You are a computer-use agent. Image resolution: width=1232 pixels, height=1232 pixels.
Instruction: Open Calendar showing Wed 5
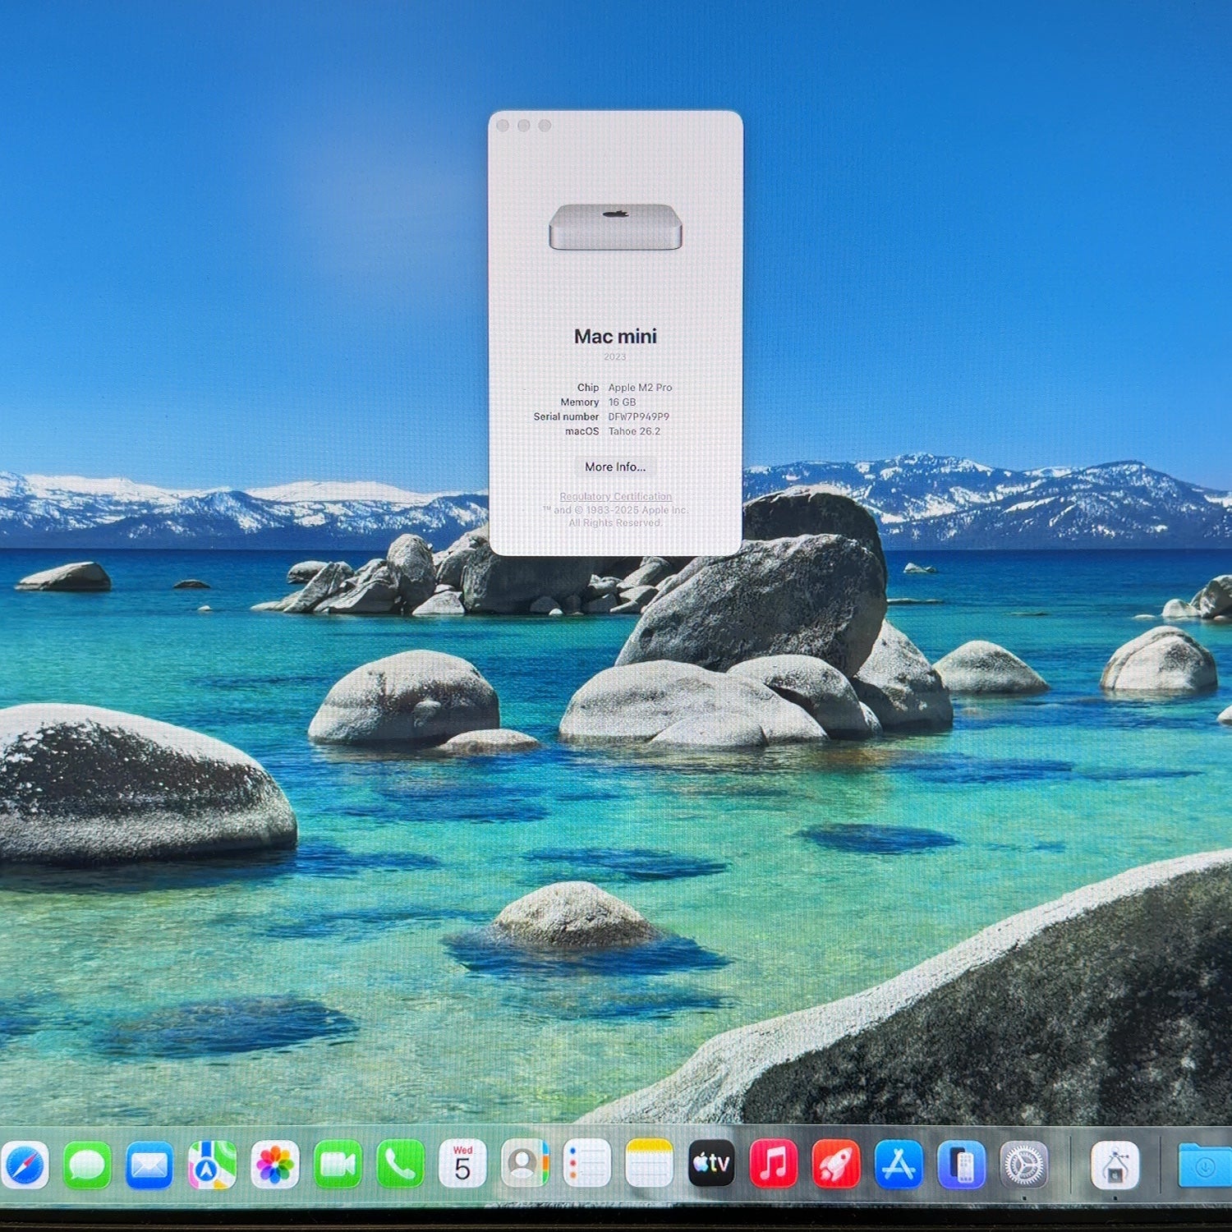coord(462,1164)
